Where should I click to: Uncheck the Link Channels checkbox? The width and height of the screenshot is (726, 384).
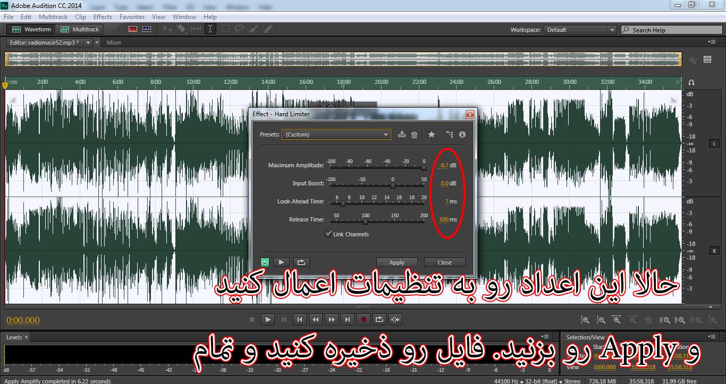pos(328,234)
